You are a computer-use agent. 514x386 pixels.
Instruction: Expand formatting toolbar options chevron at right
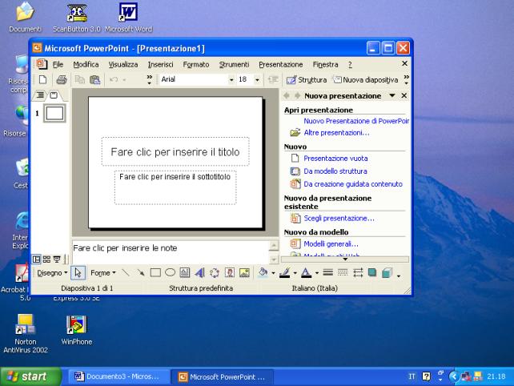(x=407, y=79)
